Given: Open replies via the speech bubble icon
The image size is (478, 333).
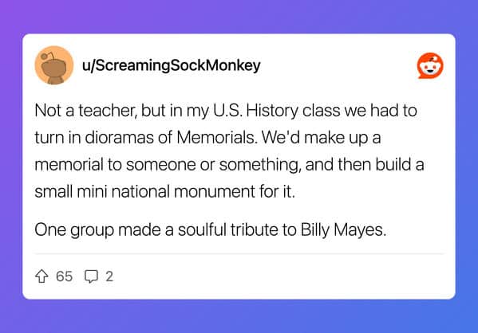Looking at the screenshot, I should coord(91,276).
